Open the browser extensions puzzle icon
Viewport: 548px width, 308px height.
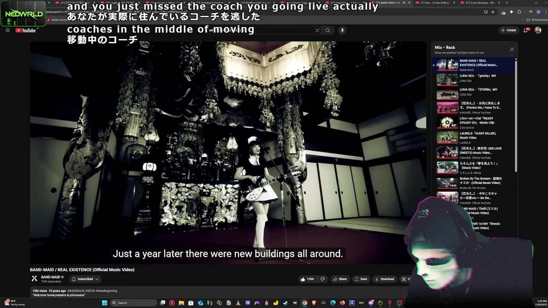click(x=519, y=12)
